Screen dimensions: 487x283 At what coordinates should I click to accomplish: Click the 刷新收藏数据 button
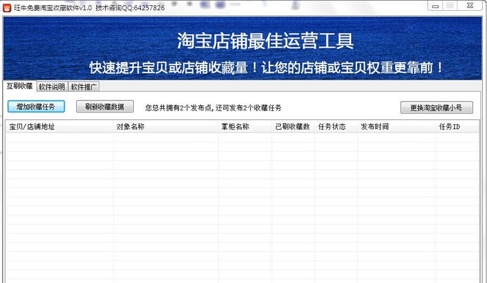(x=105, y=106)
